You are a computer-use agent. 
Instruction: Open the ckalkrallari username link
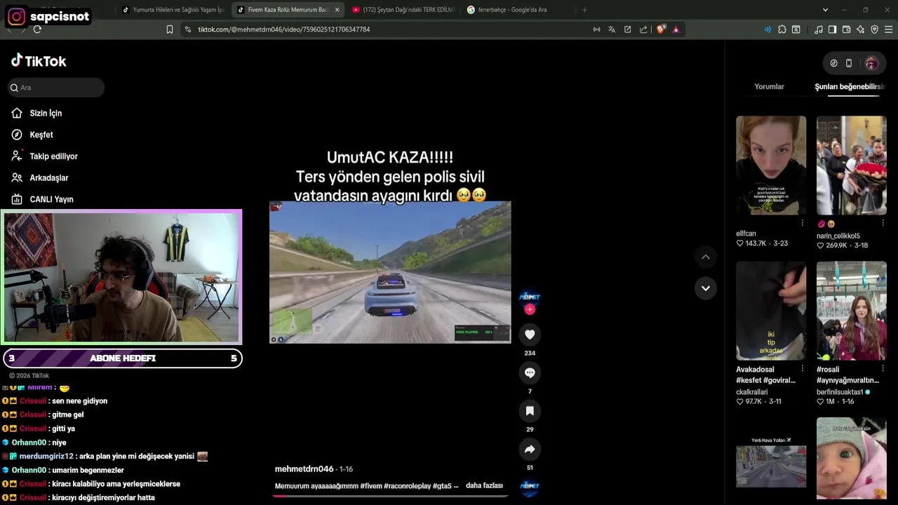click(751, 392)
